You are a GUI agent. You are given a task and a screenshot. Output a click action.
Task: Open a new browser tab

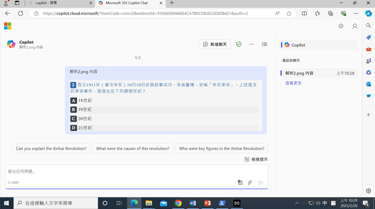coord(172,3)
